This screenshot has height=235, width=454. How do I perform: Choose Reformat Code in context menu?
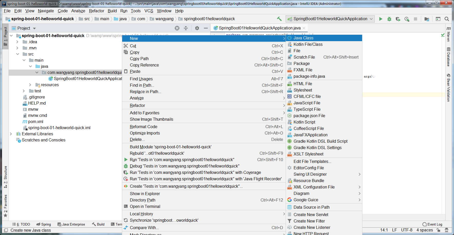click(x=204, y=127)
